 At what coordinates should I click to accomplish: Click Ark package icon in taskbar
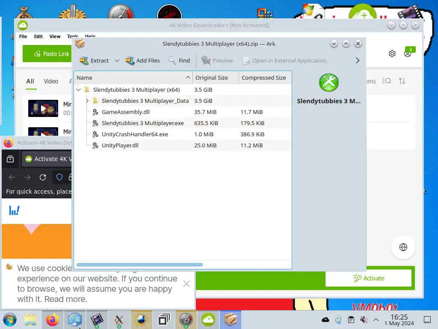click(231, 320)
